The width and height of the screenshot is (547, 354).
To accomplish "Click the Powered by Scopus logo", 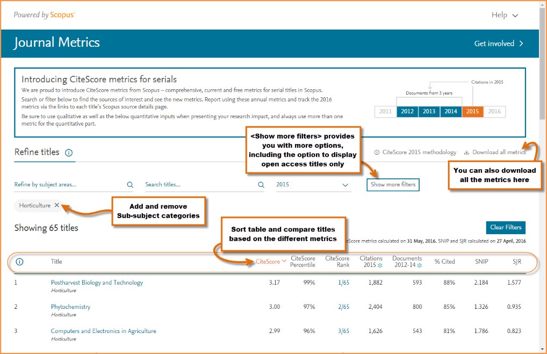I will pos(44,15).
